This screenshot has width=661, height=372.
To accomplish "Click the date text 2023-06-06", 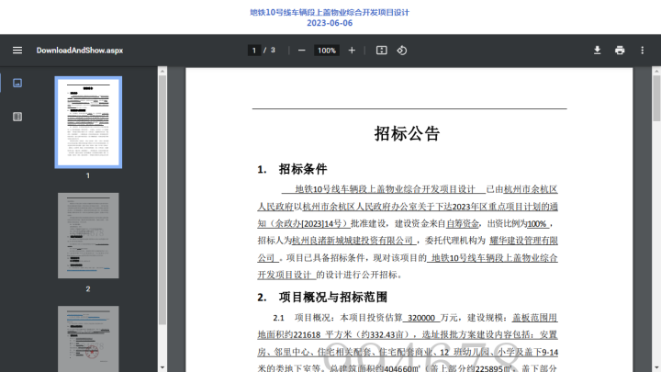I will [330, 23].
